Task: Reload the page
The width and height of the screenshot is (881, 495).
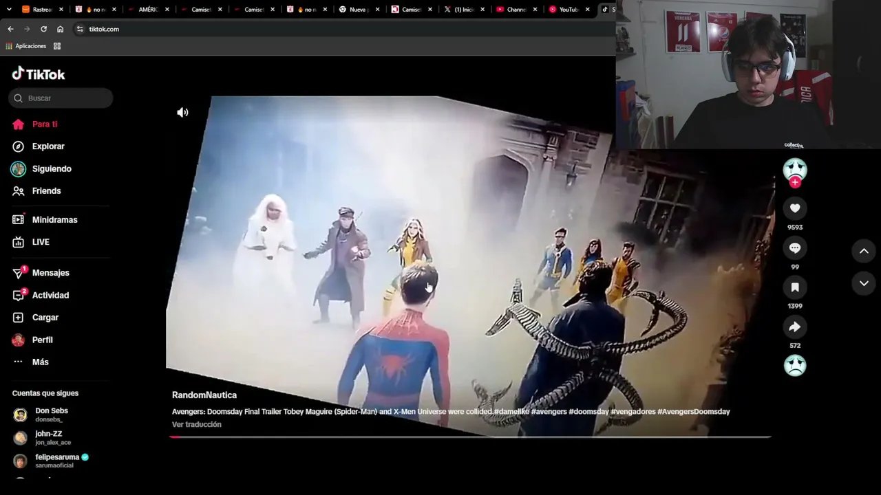Action: (x=43, y=29)
